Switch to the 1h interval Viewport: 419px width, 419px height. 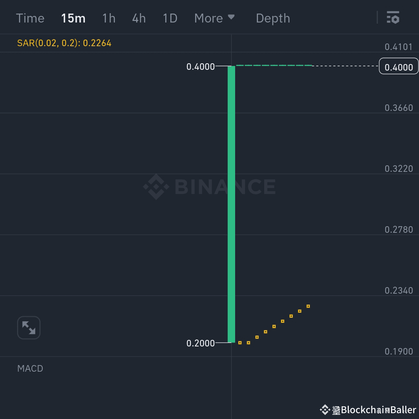109,18
